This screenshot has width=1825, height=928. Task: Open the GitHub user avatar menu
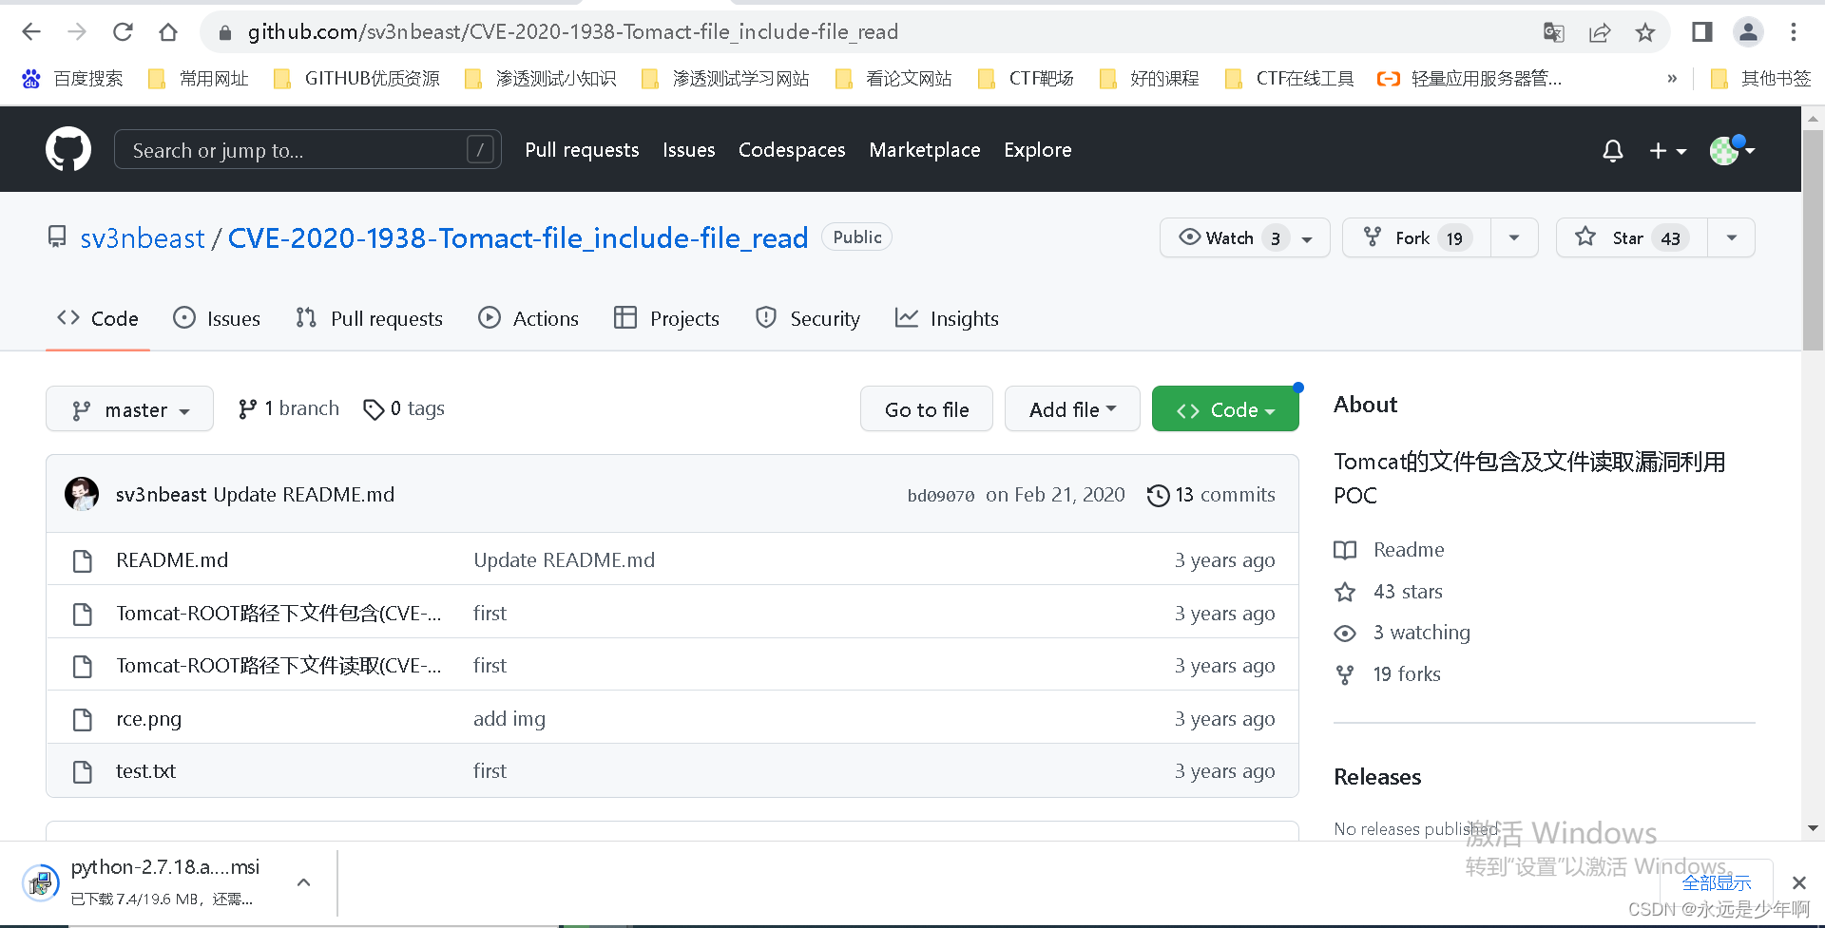[1732, 149]
